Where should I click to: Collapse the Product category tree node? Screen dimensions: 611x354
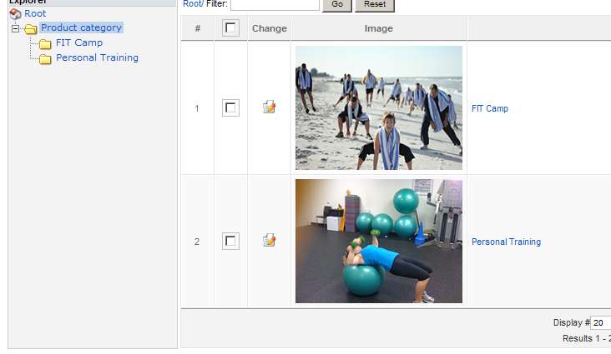[x=15, y=28]
